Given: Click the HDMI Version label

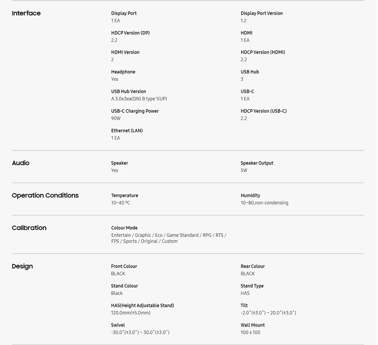Looking at the screenshot, I should (x=125, y=52).
